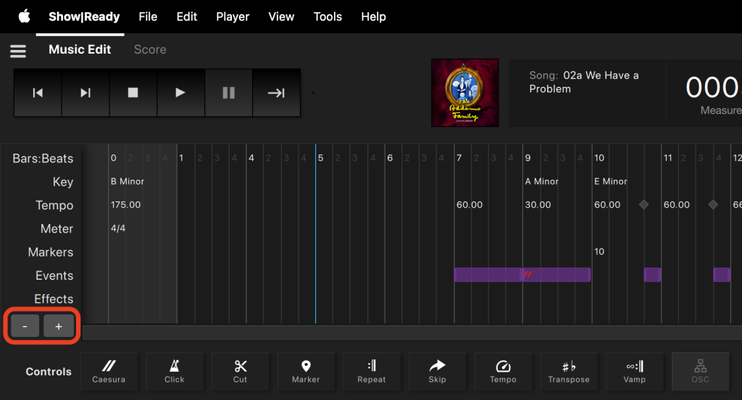Choose the Cut scissors control
742x400 pixels.
tap(240, 371)
